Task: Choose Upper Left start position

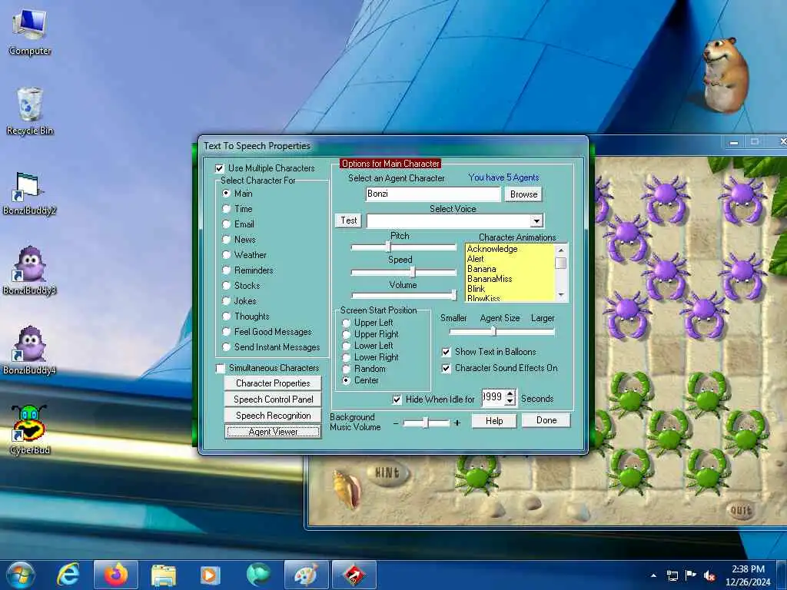Action: point(346,323)
